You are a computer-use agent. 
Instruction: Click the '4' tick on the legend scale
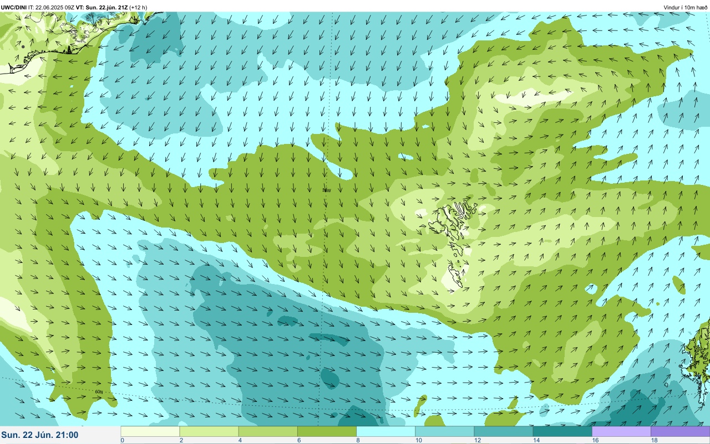click(x=240, y=440)
